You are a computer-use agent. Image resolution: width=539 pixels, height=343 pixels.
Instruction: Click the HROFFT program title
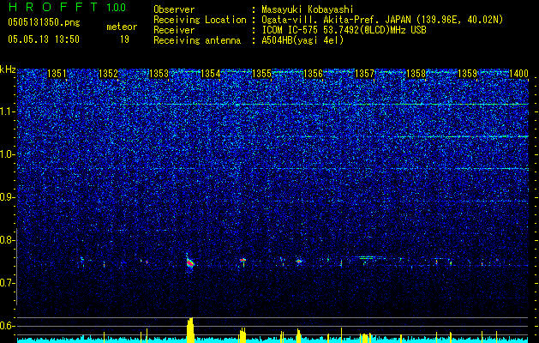coord(53,7)
